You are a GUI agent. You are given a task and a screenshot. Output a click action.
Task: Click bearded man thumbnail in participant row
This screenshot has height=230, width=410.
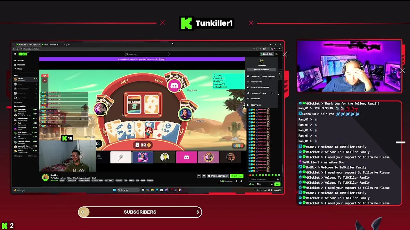point(230,157)
